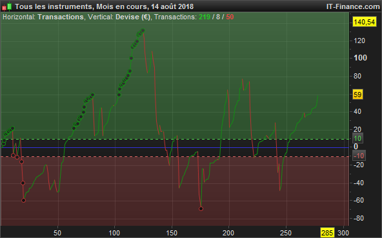Click the red -10 threshold label
Viewport: 382px width, 238px height.
tap(359, 156)
